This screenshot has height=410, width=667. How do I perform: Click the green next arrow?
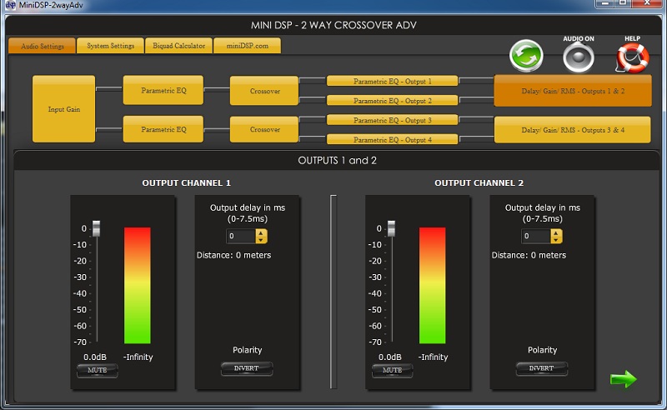pos(623,378)
